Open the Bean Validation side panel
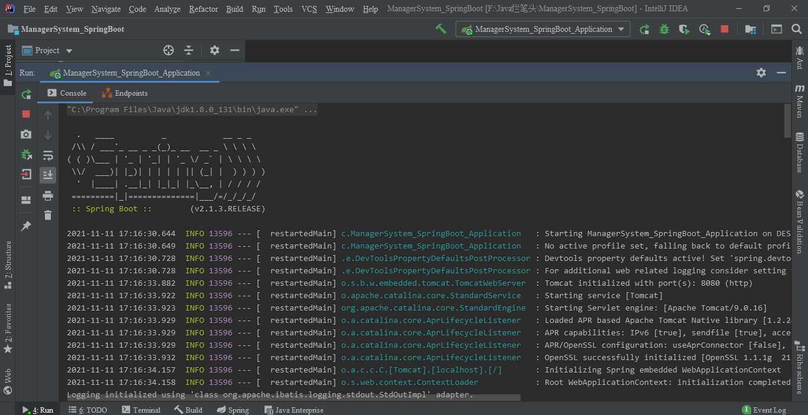This screenshot has width=808, height=415. [800, 222]
